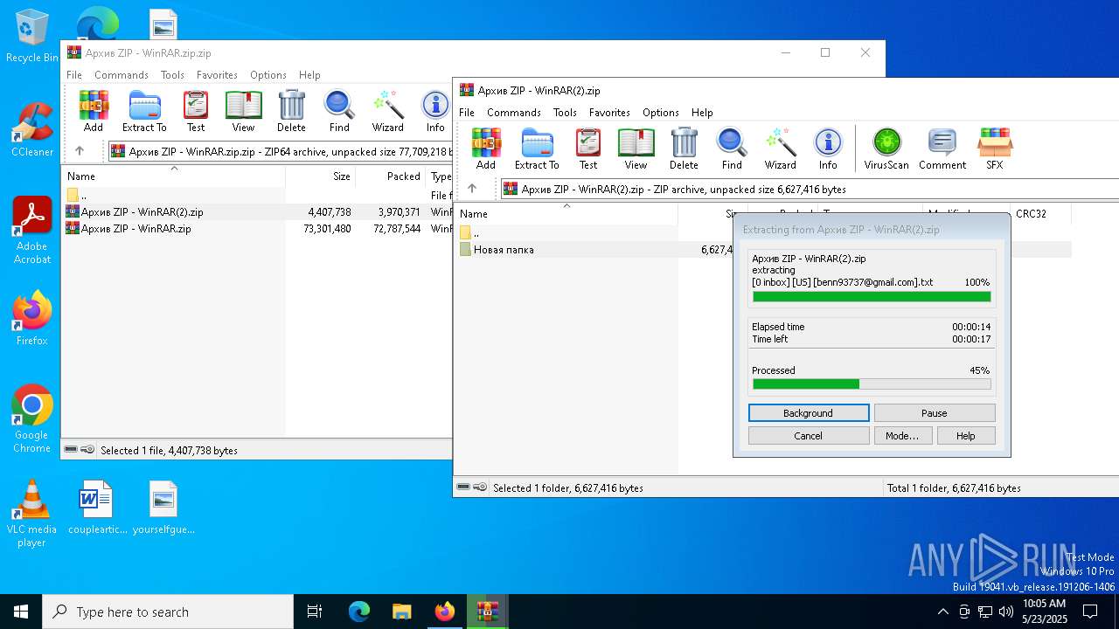Click Test in WinRAR.zip.zip window
The height and width of the screenshot is (629, 1119).
coord(196,111)
